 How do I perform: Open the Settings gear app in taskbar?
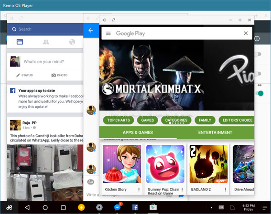(99, 207)
